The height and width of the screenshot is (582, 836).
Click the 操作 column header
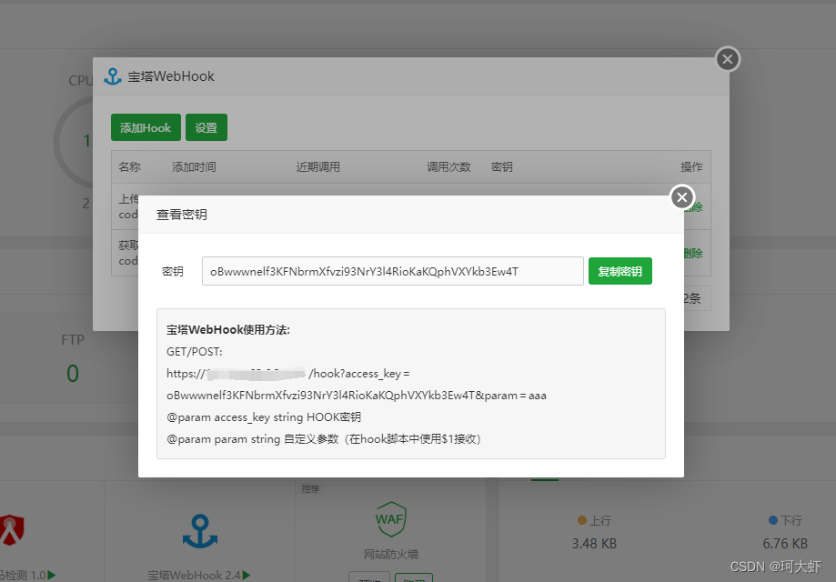[691, 166]
